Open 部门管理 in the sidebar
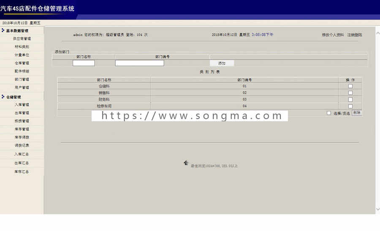The height and width of the screenshot is (231, 380). pos(22,79)
